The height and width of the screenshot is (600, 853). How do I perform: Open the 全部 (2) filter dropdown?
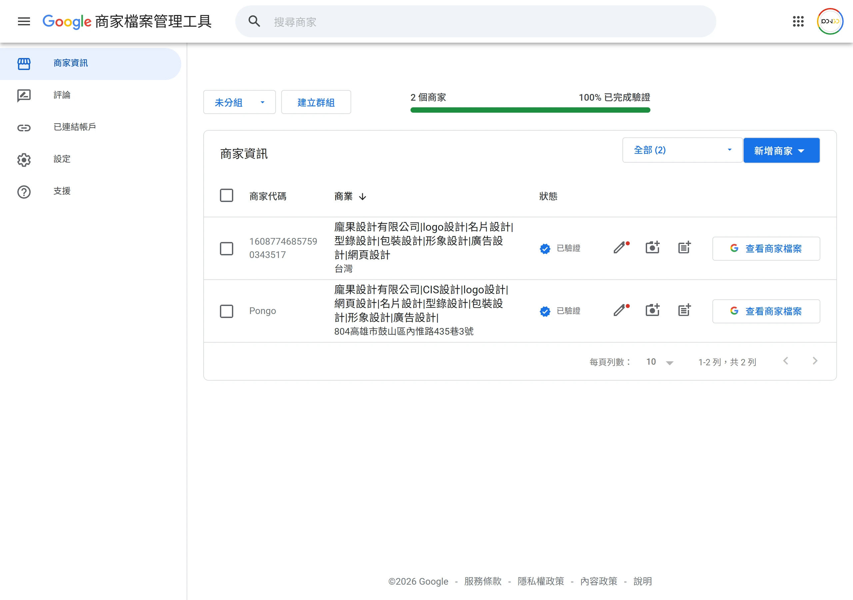coord(682,150)
